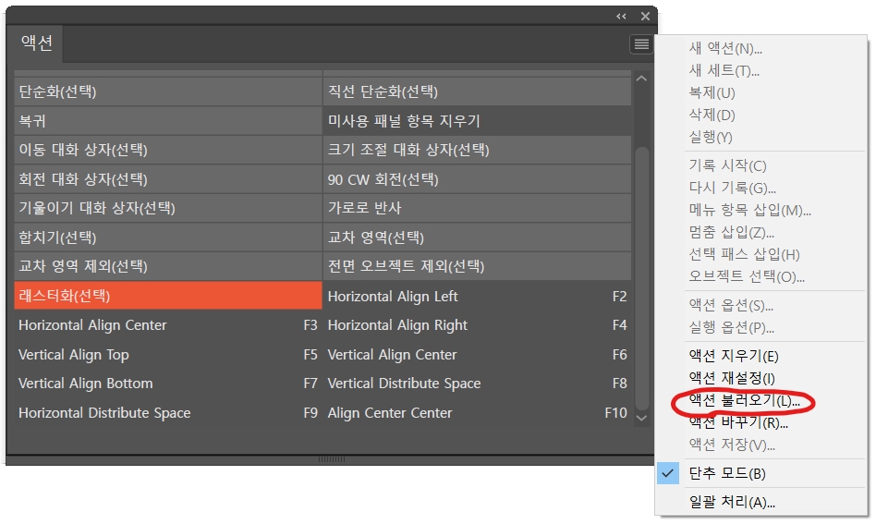This screenshot has width=876, height=524.
Task: Run the 크기 조절 대화 상자(선택) action
Action: point(477,150)
